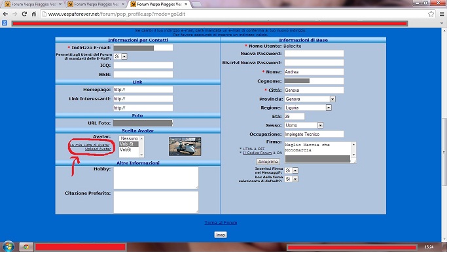Go to browser home page icon
Screen dimensions: 449x253
click(x=34, y=14)
